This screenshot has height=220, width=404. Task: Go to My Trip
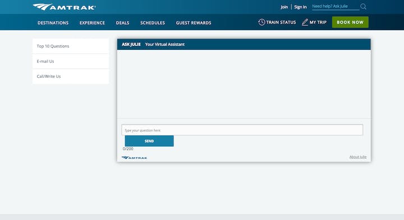(x=318, y=22)
